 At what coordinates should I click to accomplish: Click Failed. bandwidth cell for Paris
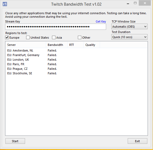click(52, 64)
